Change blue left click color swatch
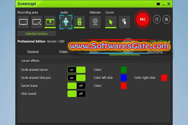 click(124, 78)
